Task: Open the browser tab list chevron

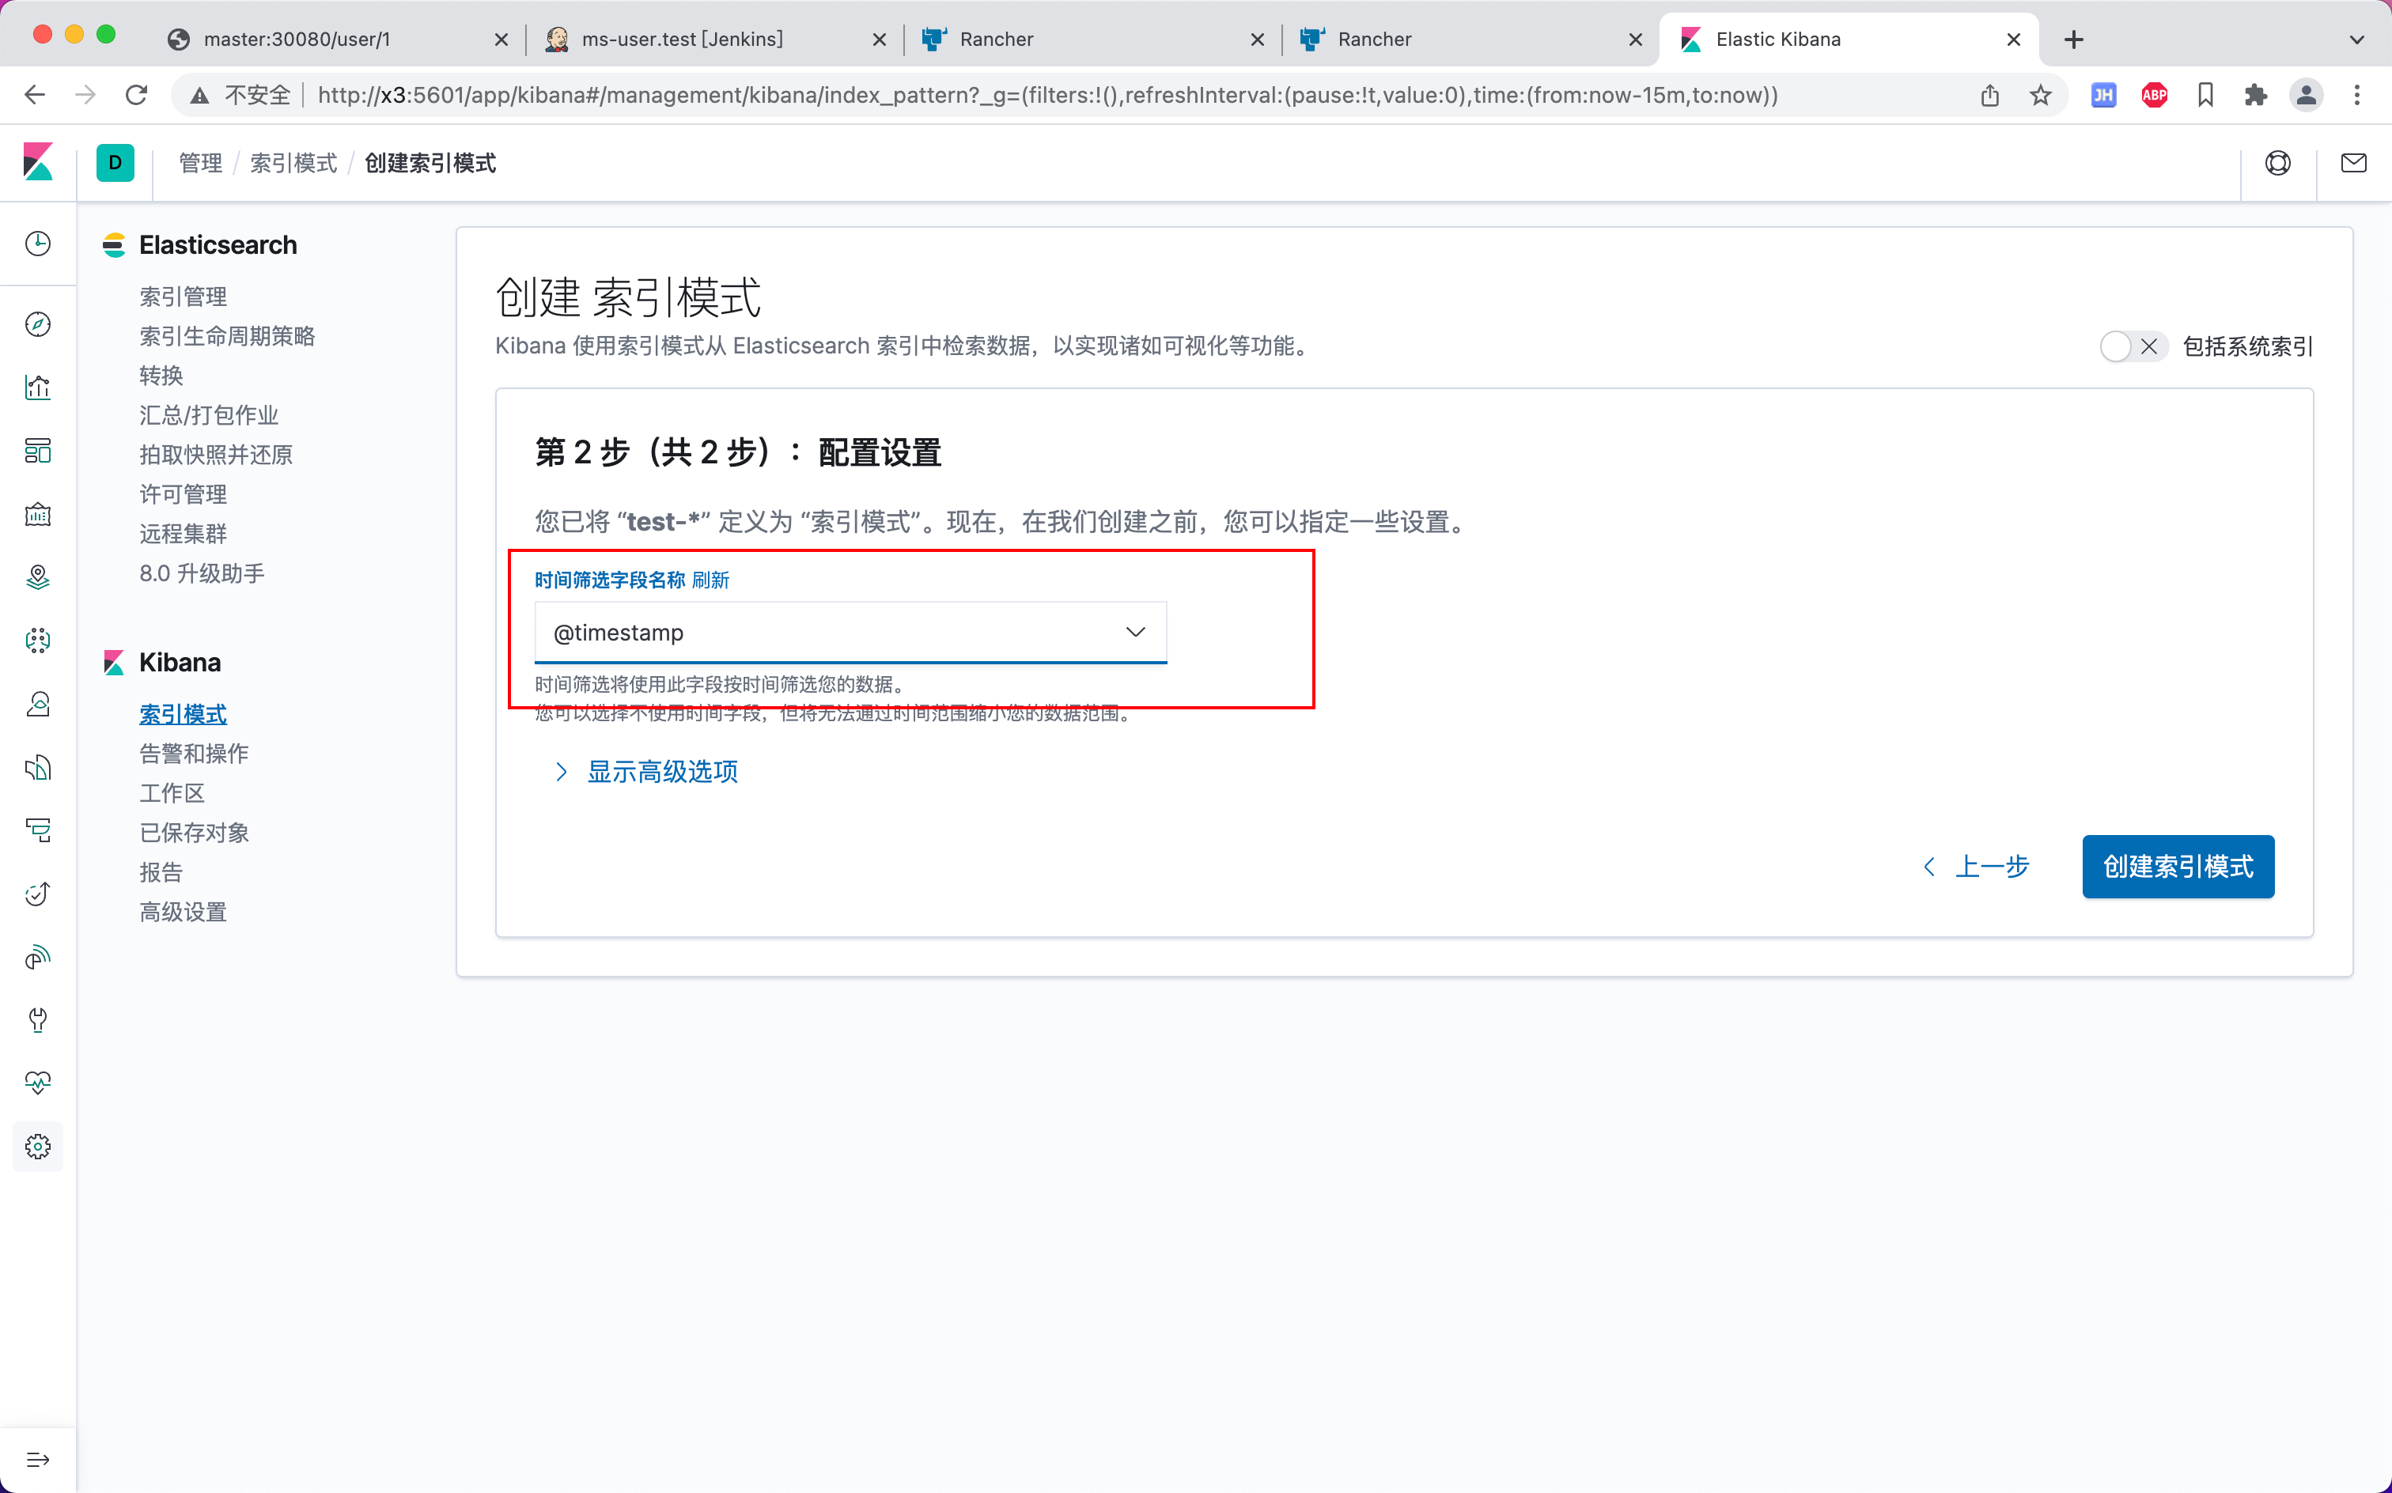Action: point(2356,40)
